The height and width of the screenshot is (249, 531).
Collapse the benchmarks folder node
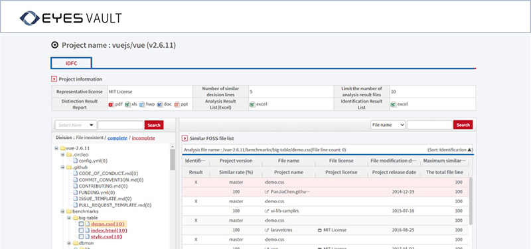pos(62,211)
